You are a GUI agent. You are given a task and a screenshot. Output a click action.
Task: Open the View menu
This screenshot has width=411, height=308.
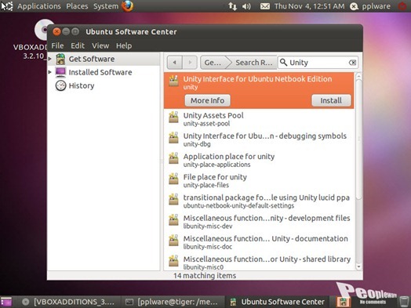click(x=100, y=45)
